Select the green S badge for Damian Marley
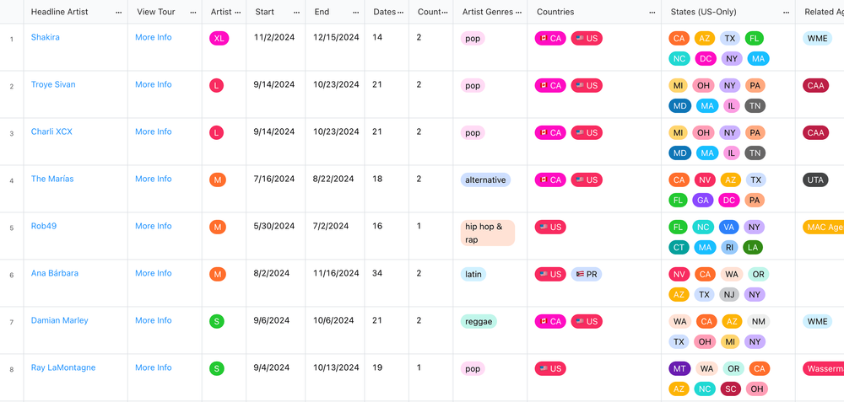Viewport: 844px width, 402px height. point(217,321)
